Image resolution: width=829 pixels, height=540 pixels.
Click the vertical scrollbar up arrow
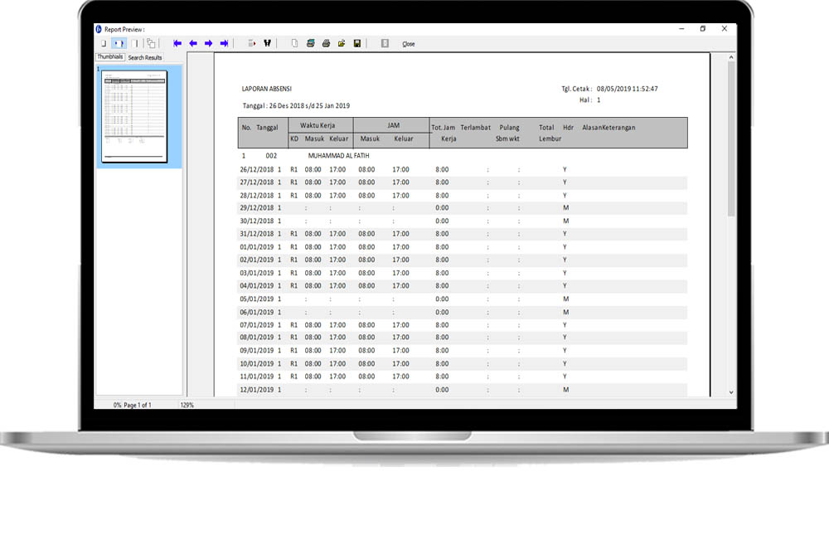[x=731, y=59]
